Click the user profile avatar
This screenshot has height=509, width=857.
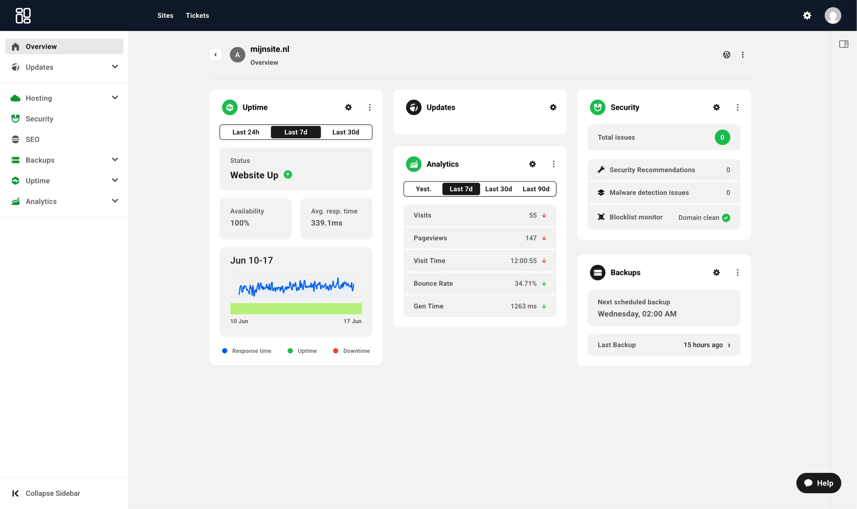coord(833,15)
